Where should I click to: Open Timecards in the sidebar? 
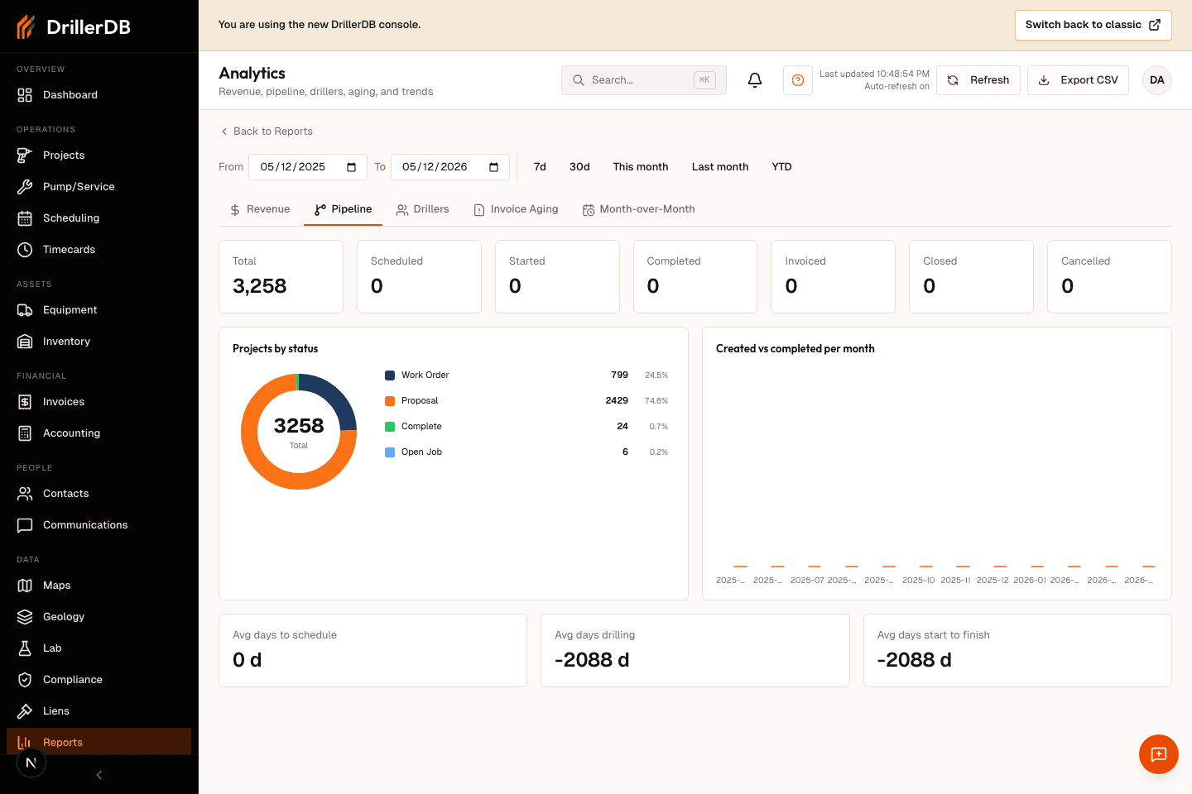[x=99, y=250]
